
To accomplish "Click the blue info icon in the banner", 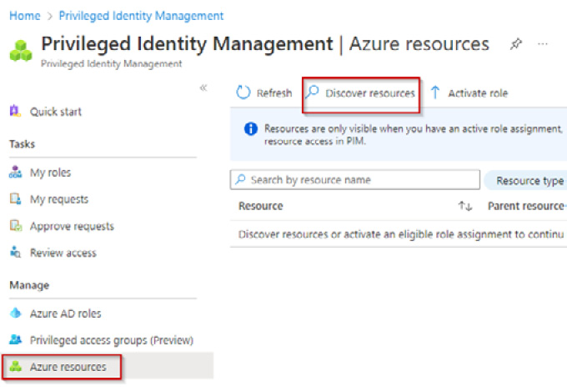I will pyautogui.click(x=251, y=128).
